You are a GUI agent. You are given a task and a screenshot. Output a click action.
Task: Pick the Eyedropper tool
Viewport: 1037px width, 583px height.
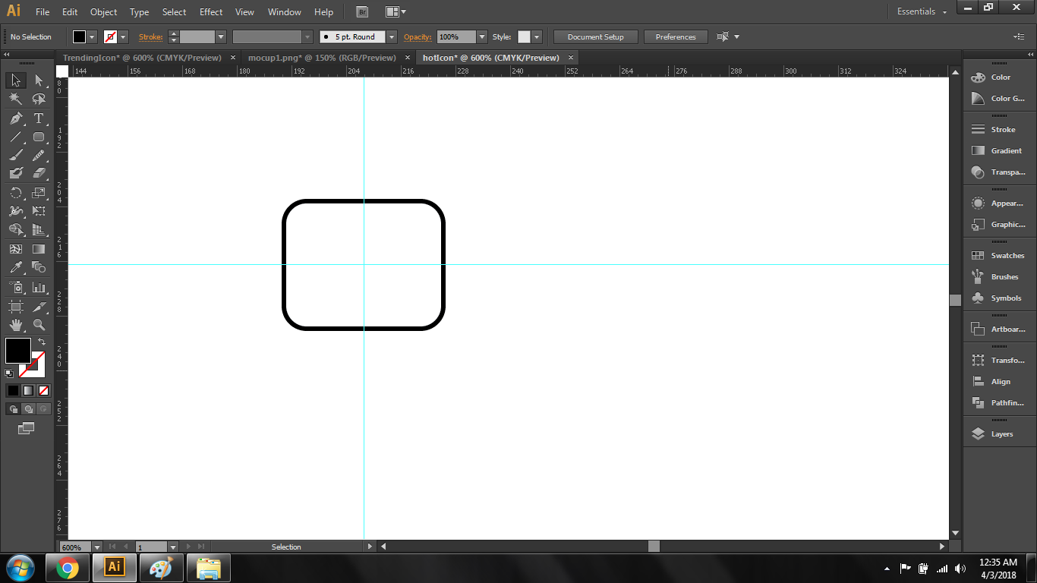15,267
